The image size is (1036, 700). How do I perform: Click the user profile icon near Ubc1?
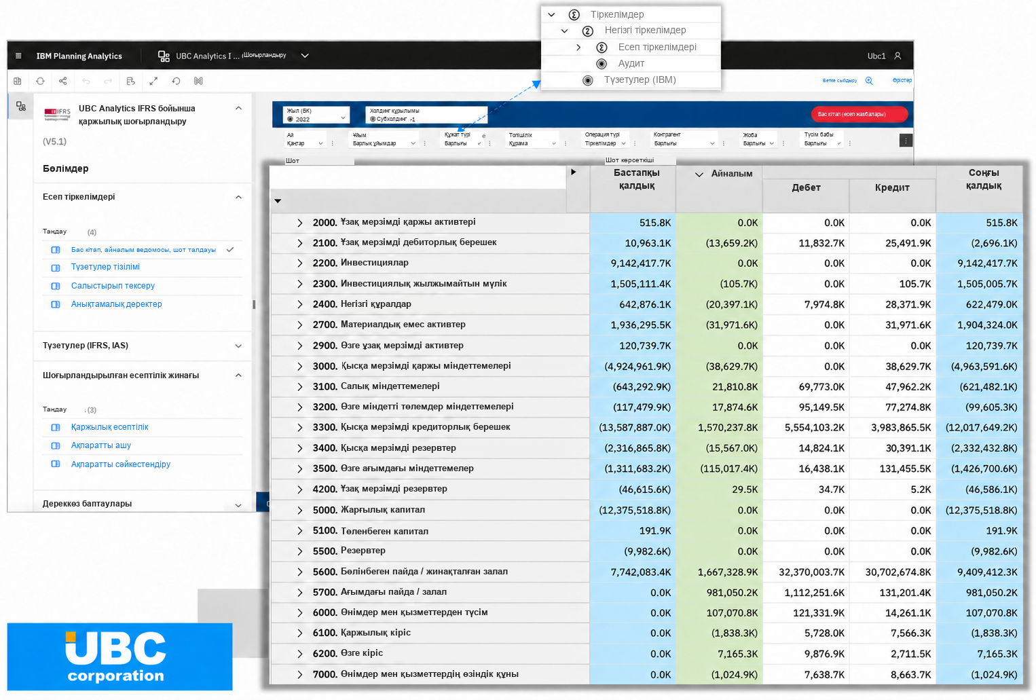click(898, 56)
